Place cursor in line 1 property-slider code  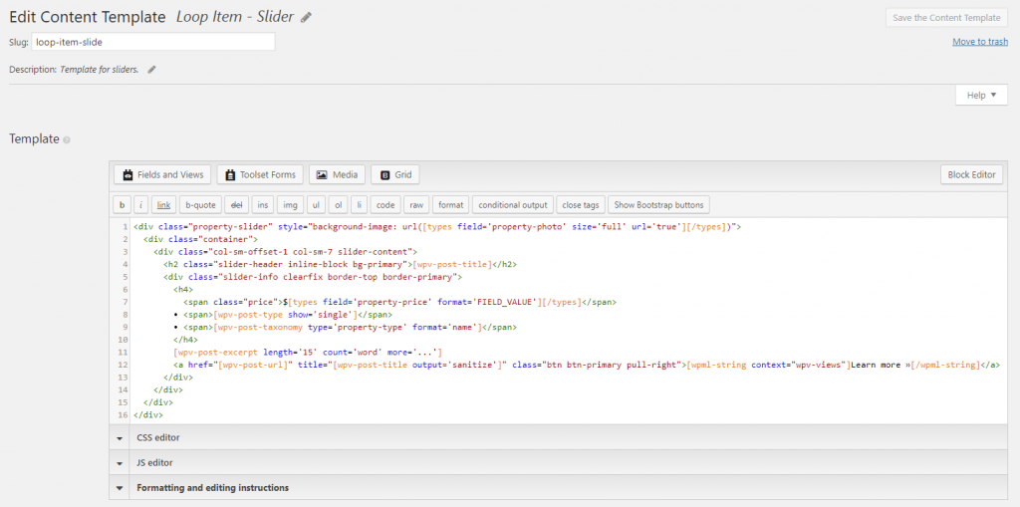[x=437, y=227]
